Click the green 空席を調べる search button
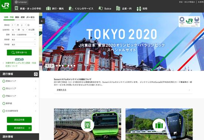Screen dimensions: 204x140 pos(19,53)
